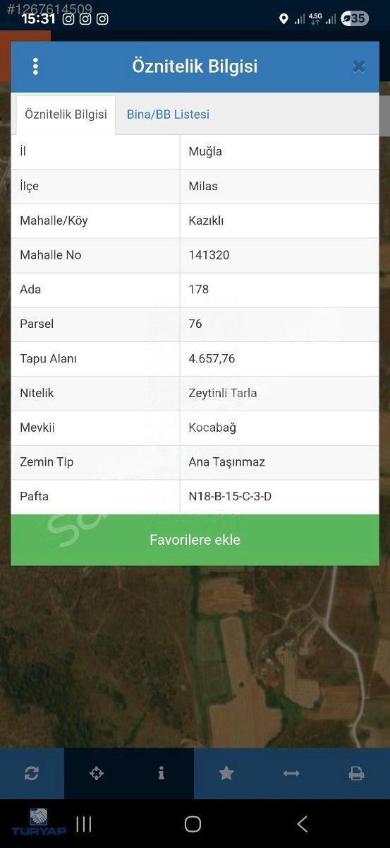Tap the Mahalle No value 141320
The height and width of the screenshot is (848, 390).
(209, 255)
